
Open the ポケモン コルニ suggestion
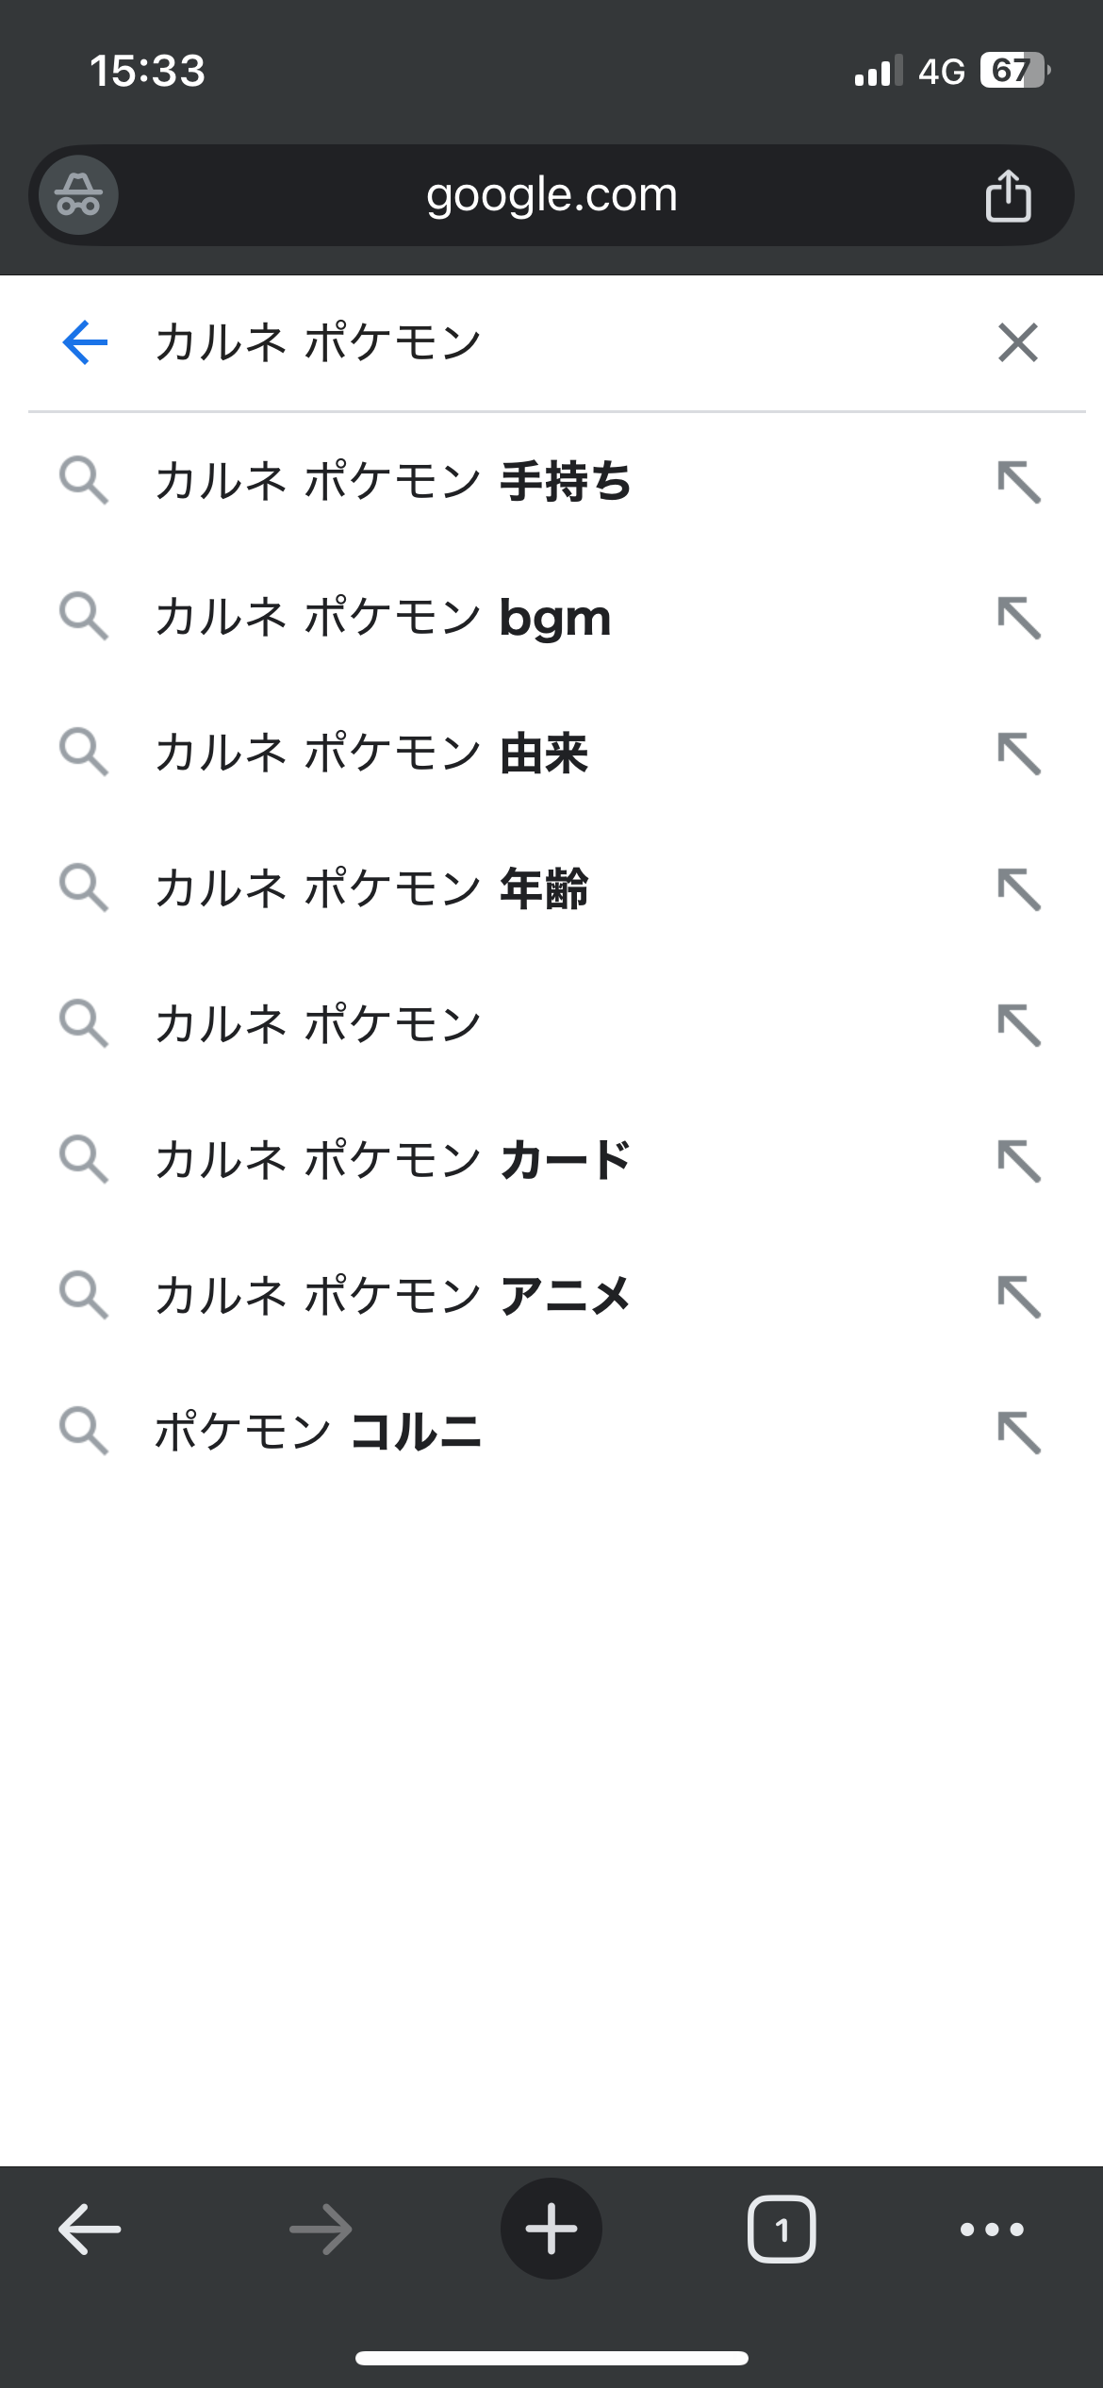pyautogui.click(x=318, y=1431)
